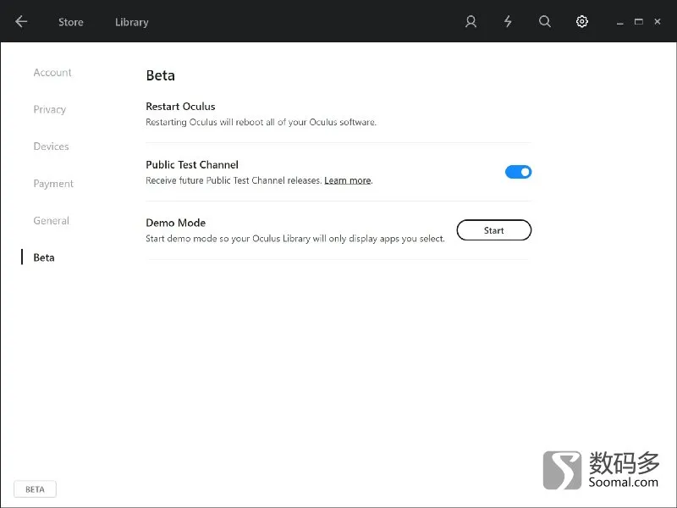Image resolution: width=677 pixels, height=508 pixels.
Task: Select Payment in settings sidebar
Action: pos(53,184)
